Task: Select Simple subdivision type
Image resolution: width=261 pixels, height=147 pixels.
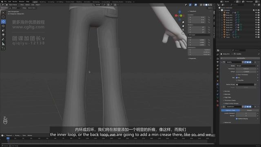Action: tap(249, 110)
